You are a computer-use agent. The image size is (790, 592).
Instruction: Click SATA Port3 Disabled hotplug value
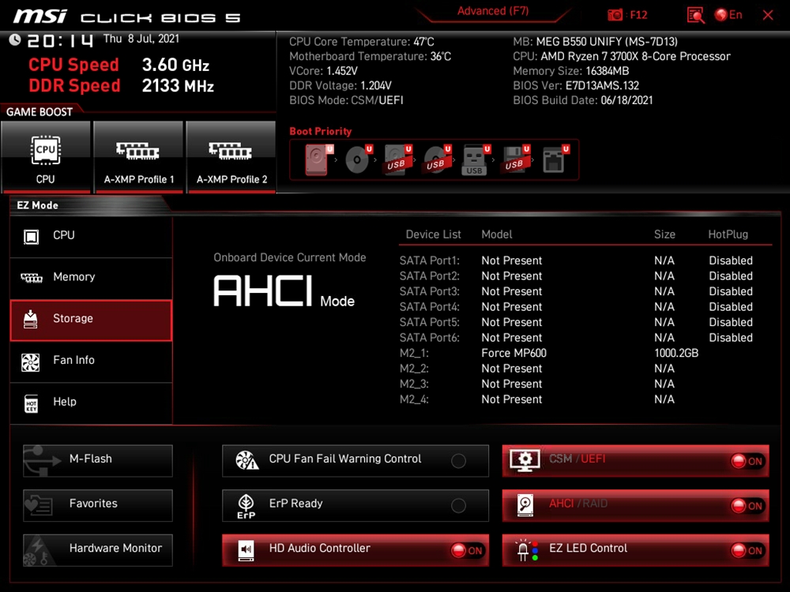point(731,291)
